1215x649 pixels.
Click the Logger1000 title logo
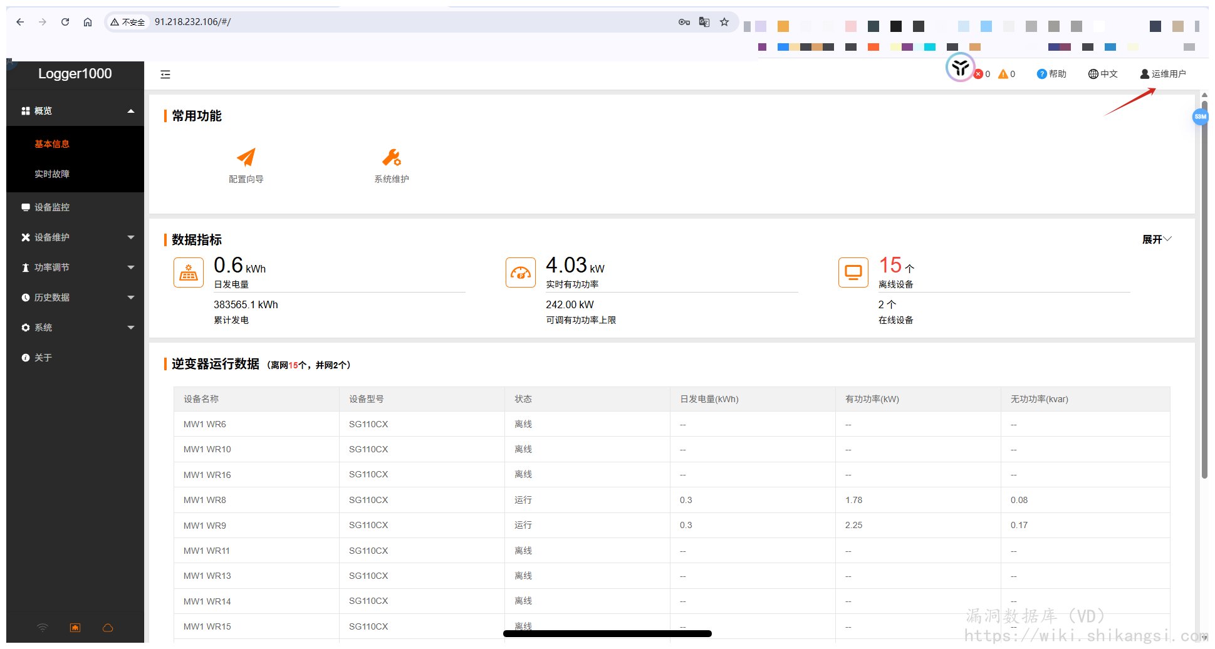point(75,74)
